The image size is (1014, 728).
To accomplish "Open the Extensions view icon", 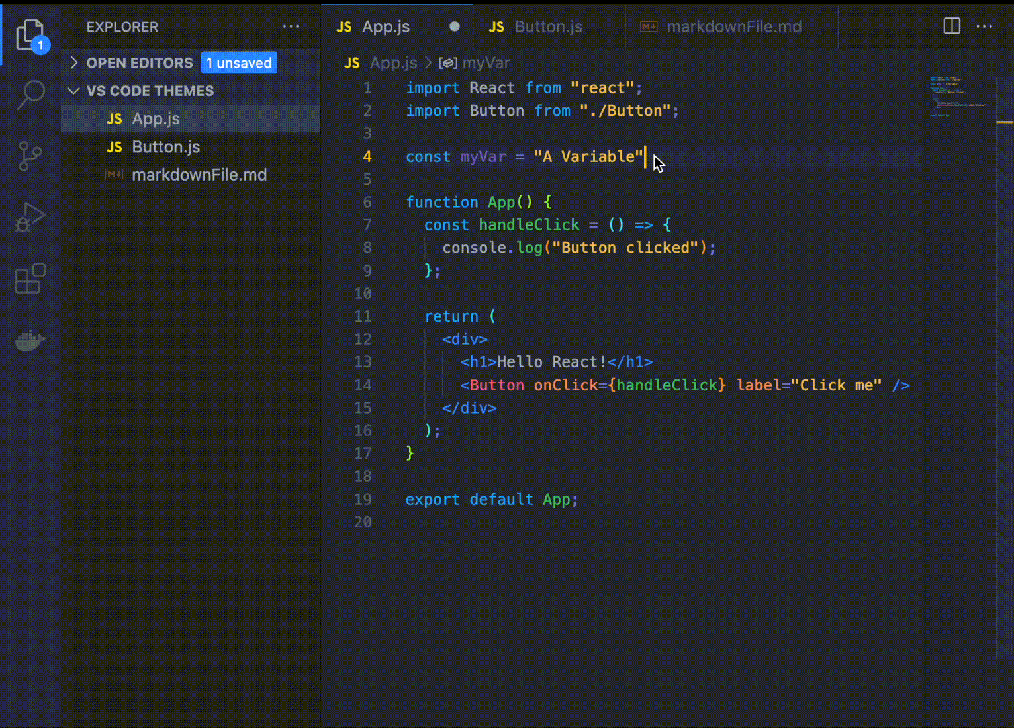I will coord(30,279).
